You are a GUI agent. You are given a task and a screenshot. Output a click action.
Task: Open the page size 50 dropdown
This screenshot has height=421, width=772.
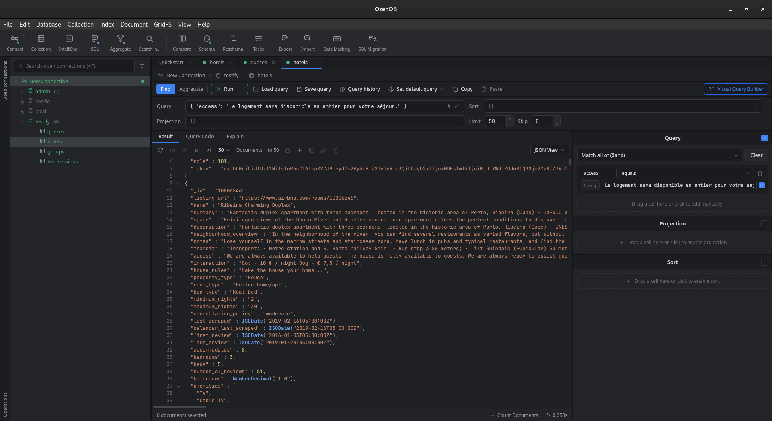pyautogui.click(x=224, y=150)
